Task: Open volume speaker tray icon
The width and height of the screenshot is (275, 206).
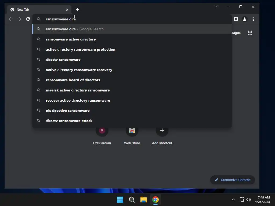Action: tap(248, 200)
